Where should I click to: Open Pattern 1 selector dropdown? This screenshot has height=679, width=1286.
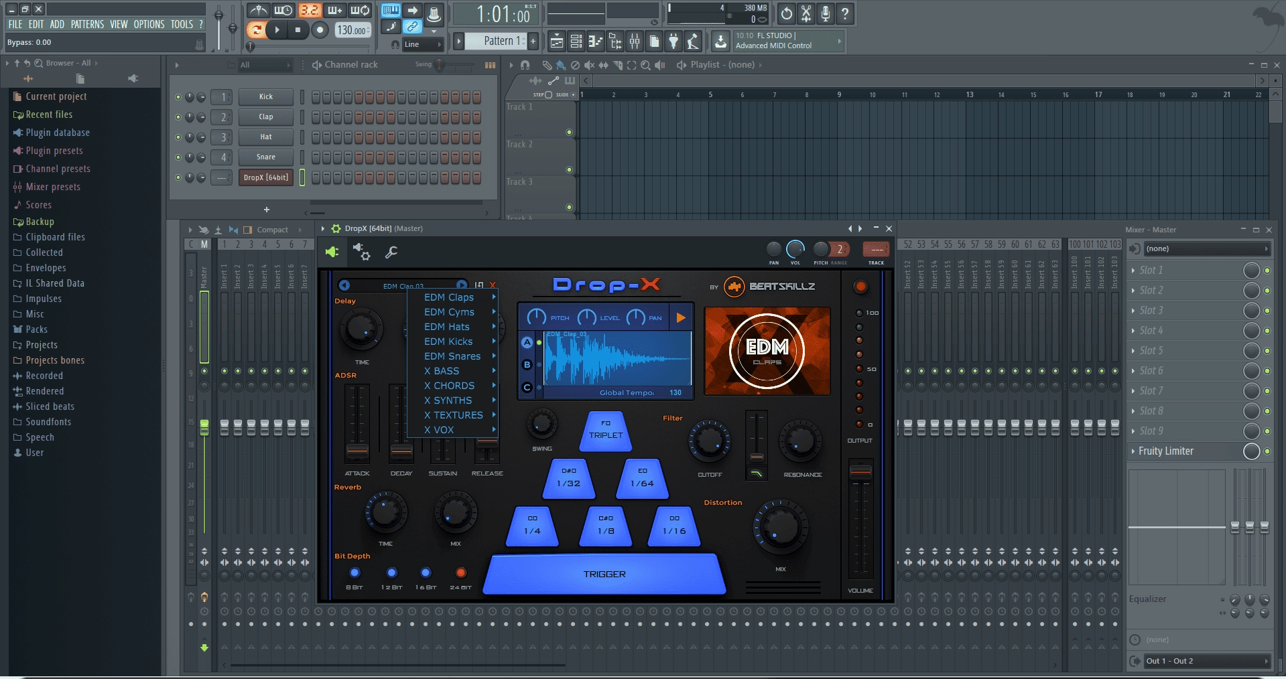[496, 41]
